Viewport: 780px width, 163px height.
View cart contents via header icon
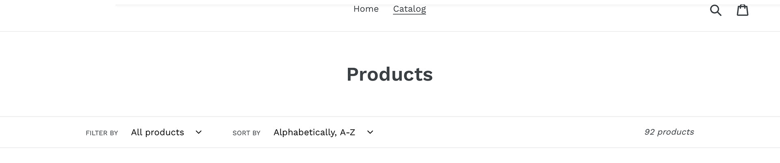coord(743,10)
